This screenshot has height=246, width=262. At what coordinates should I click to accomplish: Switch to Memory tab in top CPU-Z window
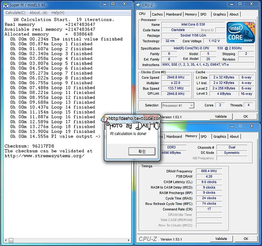[191, 14]
